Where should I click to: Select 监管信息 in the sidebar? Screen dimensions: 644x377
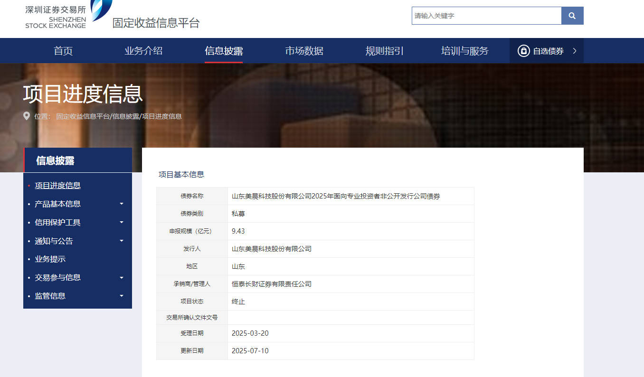[50, 296]
